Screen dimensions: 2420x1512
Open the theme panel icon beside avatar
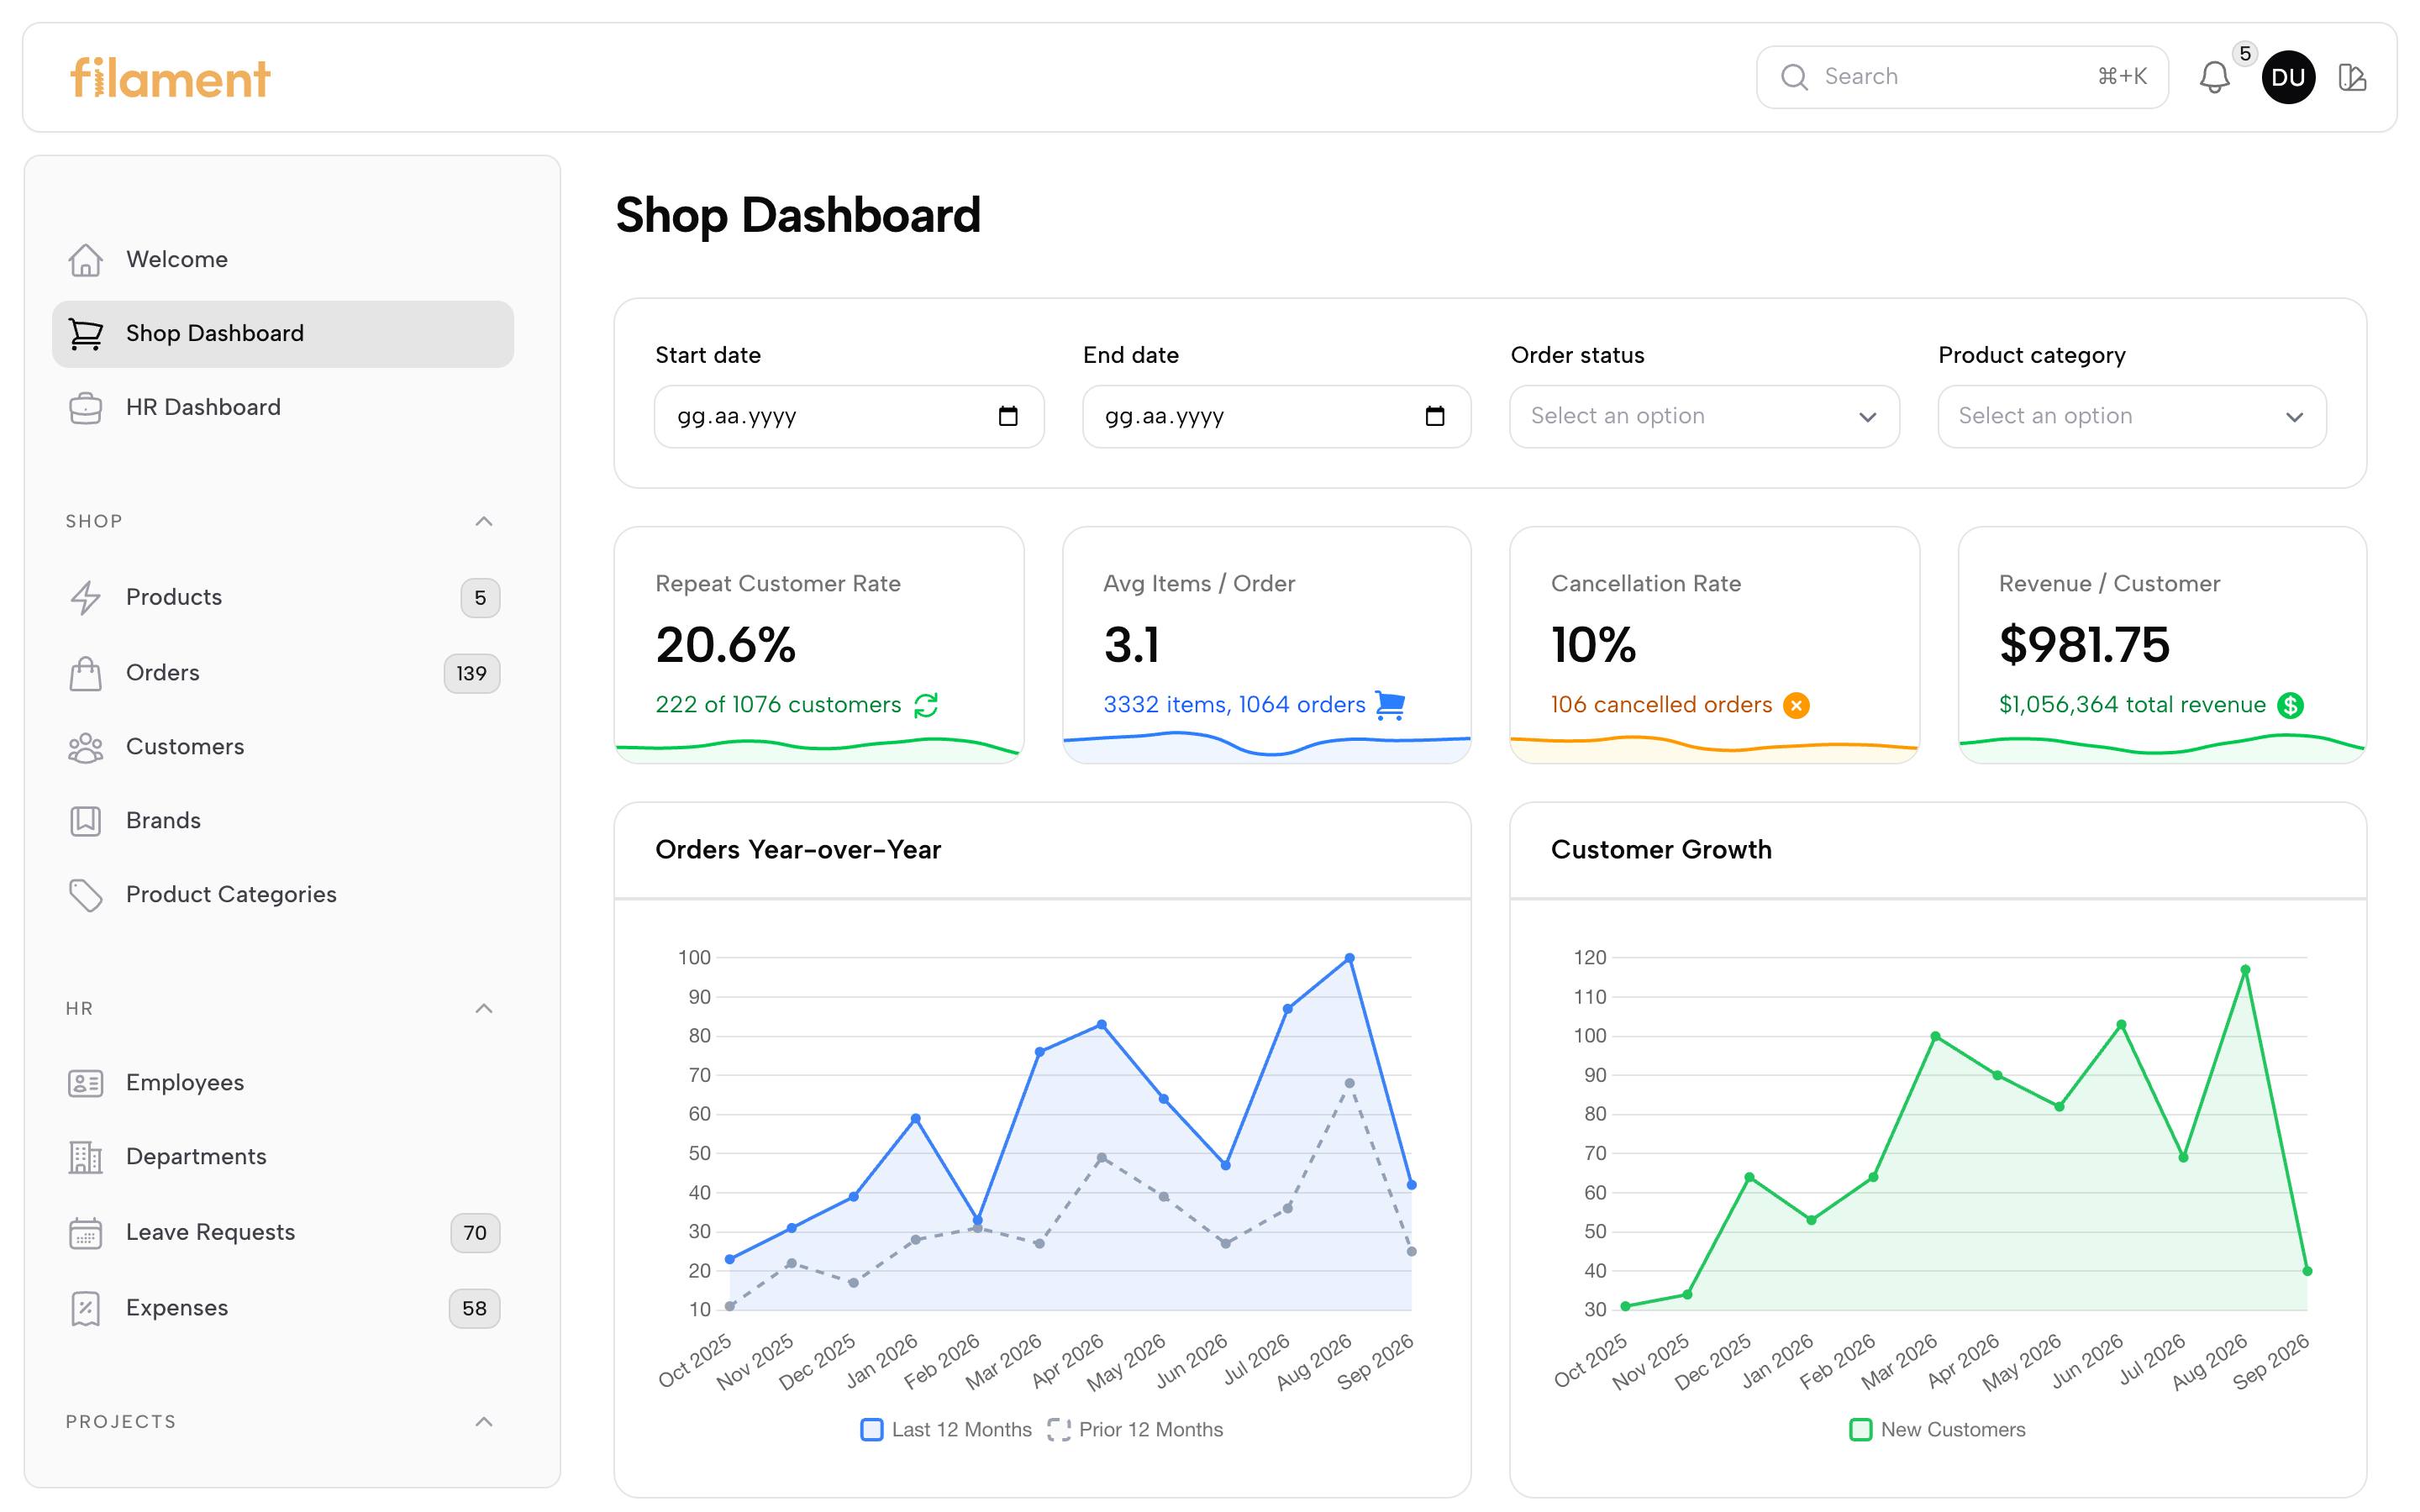(2352, 77)
